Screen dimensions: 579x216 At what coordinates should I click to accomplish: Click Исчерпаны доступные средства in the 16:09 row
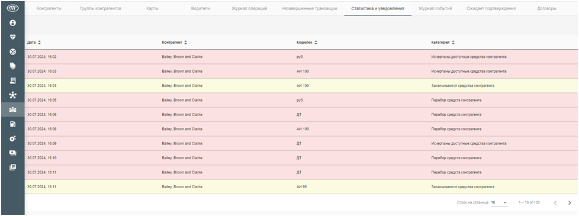(469, 143)
